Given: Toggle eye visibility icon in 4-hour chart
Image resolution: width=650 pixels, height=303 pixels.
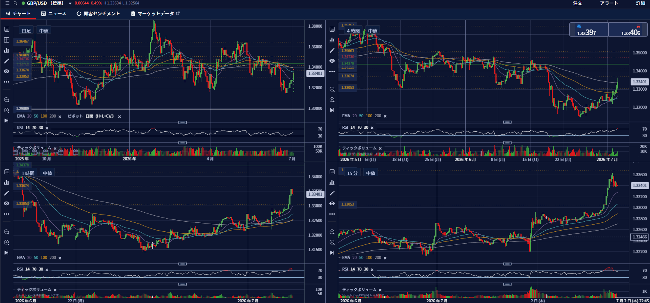Looking at the screenshot, I should 332,61.
